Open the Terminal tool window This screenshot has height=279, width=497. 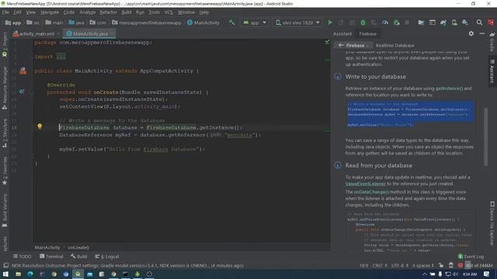51,257
